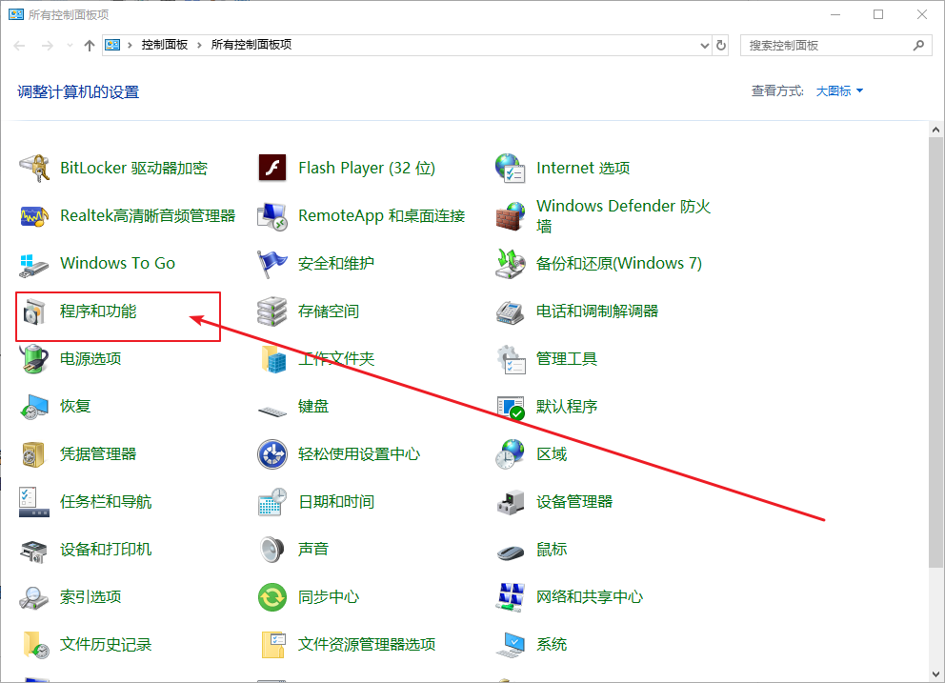This screenshot has width=945, height=683.
Task: Click the 日期和时间 icon
Action: (272, 502)
